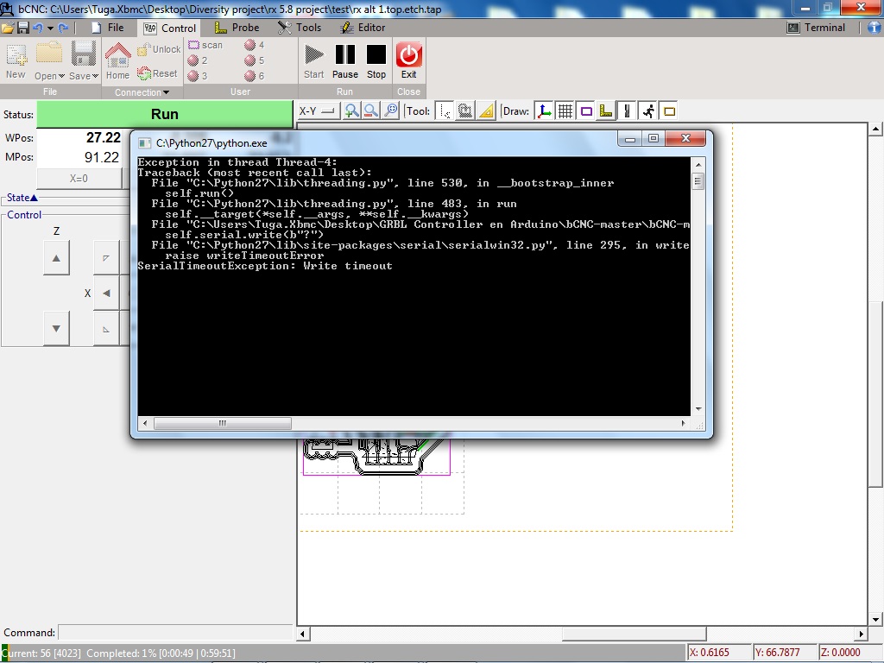Click the Command input field
Viewport: 884px width, 663px height.
click(x=175, y=633)
